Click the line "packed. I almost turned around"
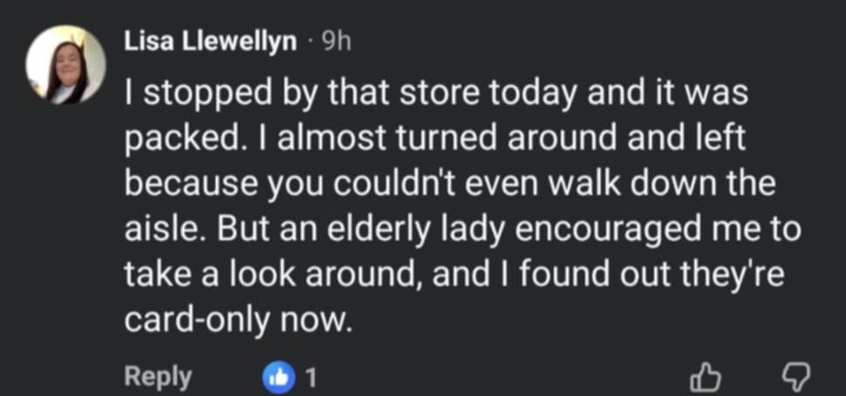The height and width of the screenshot is (396, 846). tap(434, 140)
